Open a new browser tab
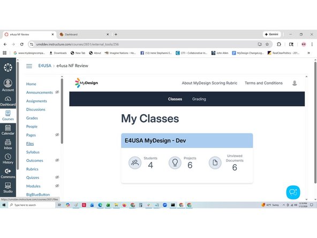 (116, 34)
